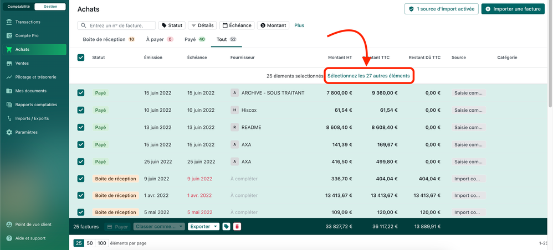Expand the Exporter dropdown

click(203, 227)
